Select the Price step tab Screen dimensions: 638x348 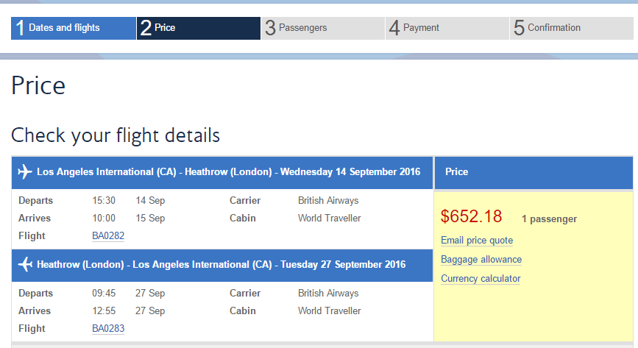[198, 28]
